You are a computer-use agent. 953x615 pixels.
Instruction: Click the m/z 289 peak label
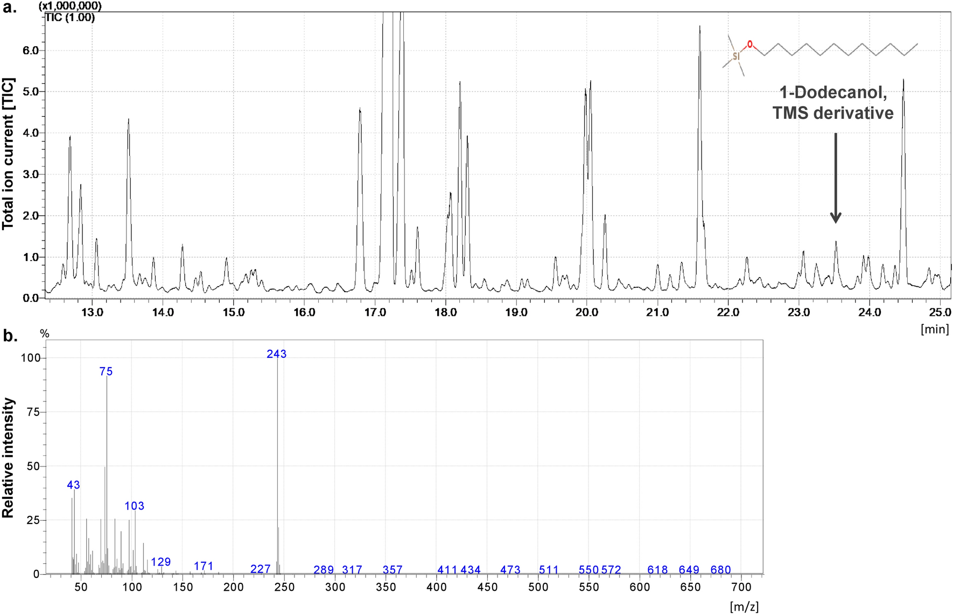324,570
